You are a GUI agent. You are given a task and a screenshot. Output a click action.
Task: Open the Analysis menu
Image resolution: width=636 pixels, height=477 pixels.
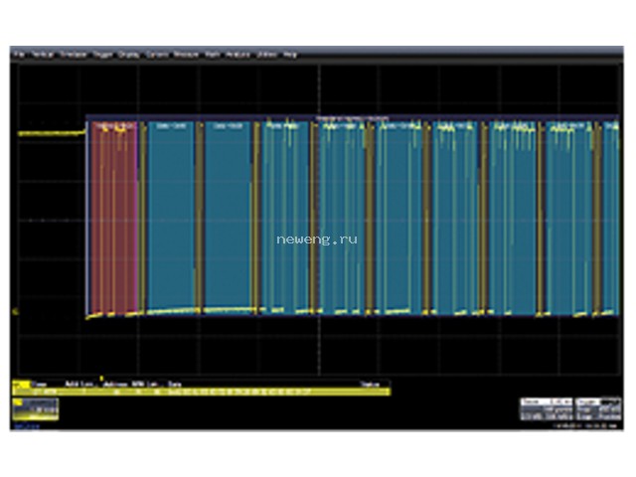238,54
